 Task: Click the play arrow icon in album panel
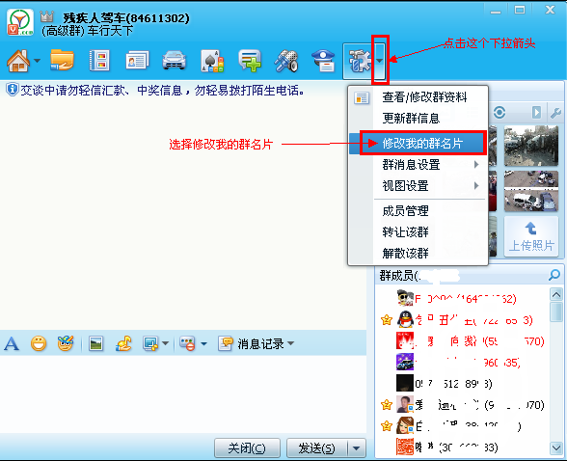[x=536, y=113]
